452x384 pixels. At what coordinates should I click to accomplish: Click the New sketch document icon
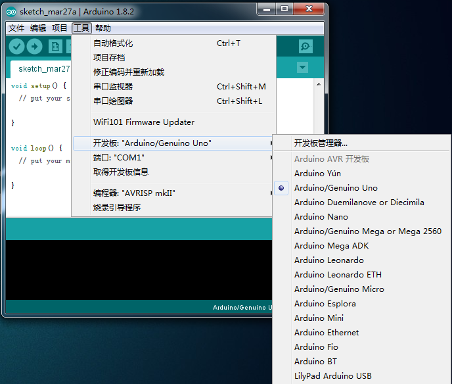pyautogui.click(x=55, y=47)
